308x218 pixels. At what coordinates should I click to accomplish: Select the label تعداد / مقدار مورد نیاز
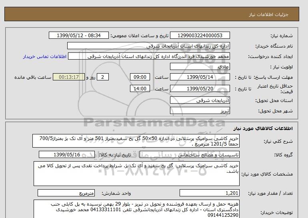pyautogui.click(x=270, y=194)
